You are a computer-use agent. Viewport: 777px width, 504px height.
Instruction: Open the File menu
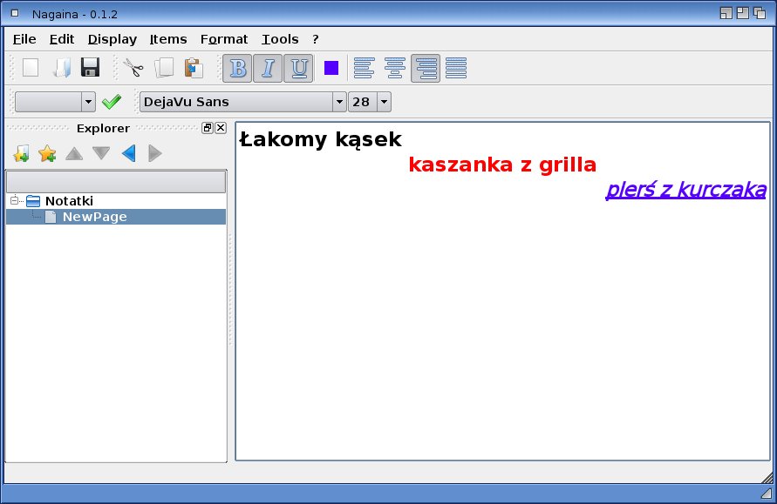point(24,39)
